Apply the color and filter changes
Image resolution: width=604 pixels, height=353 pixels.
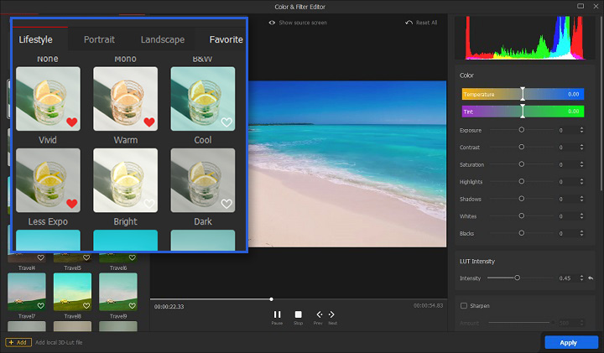pos(567,342)
